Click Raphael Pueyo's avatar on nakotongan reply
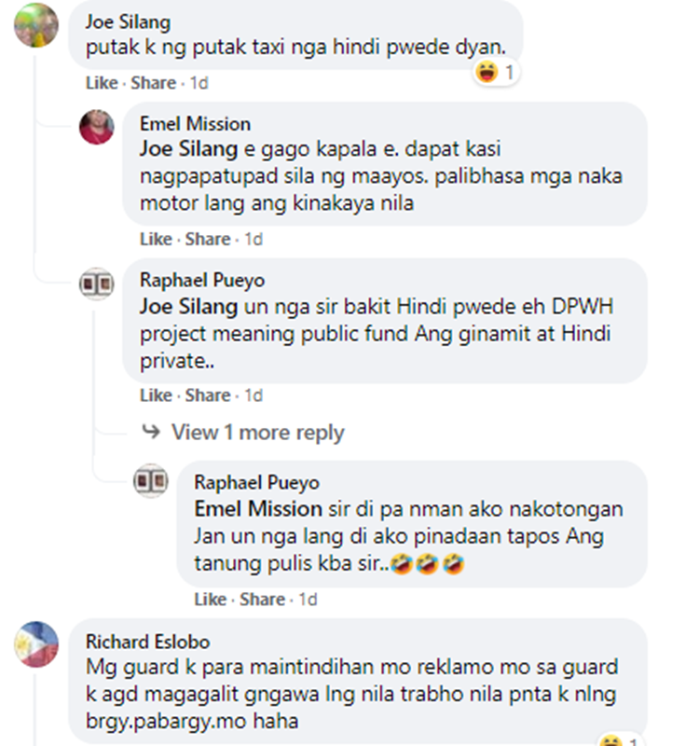 151,480
